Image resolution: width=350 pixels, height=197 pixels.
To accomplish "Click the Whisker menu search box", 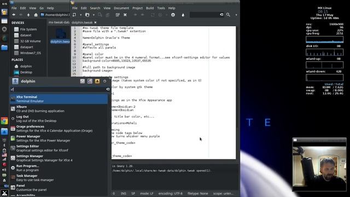I will pyautogui.click(x=60, y=89).
